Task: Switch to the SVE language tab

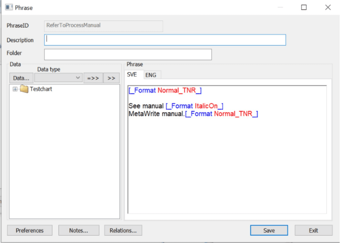Action: tap(132, 75)
